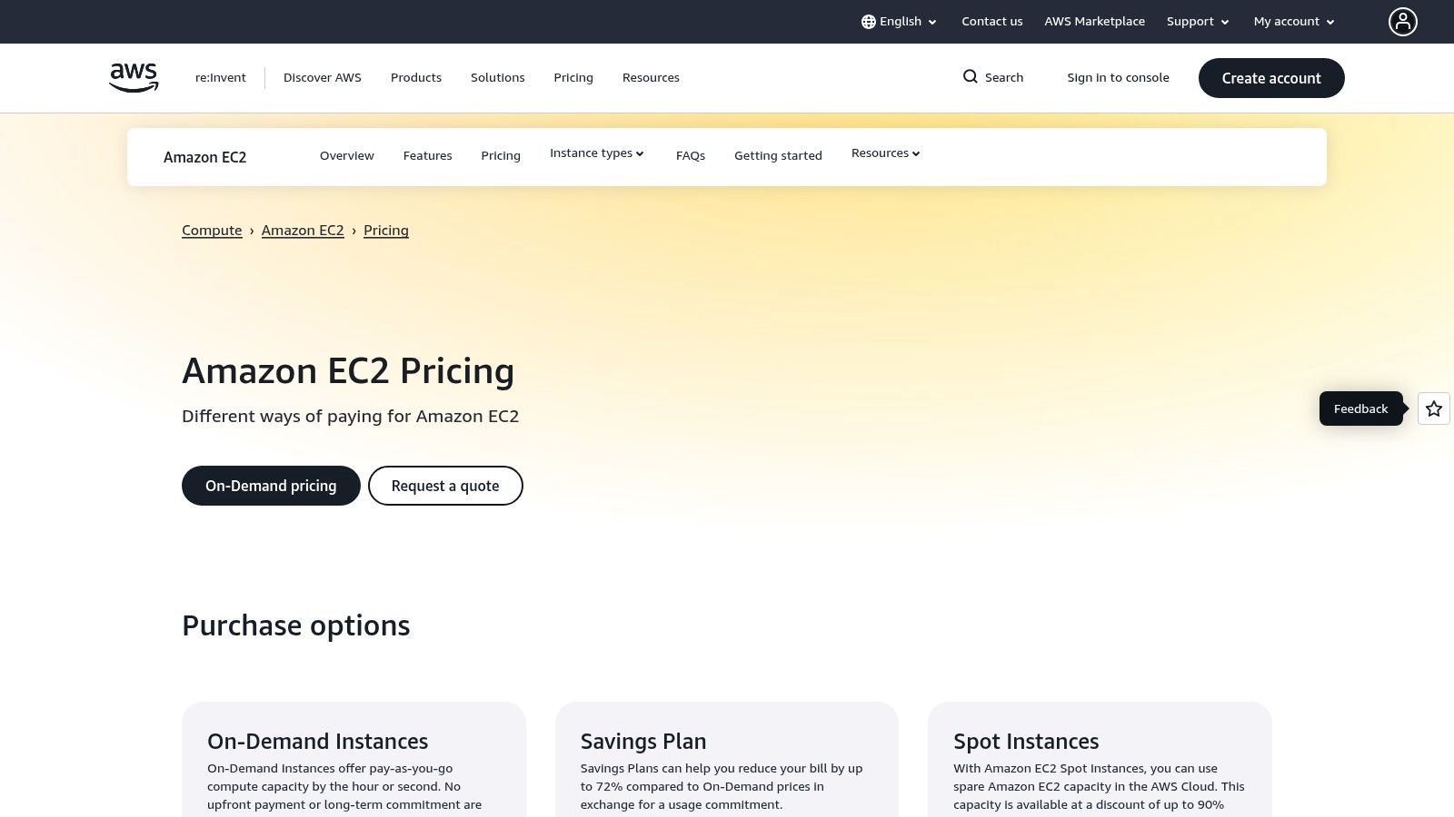The height and width of the screenshot is (817, 1454).
Task: Click the star favorite icon
Action: coord(1433,408)
